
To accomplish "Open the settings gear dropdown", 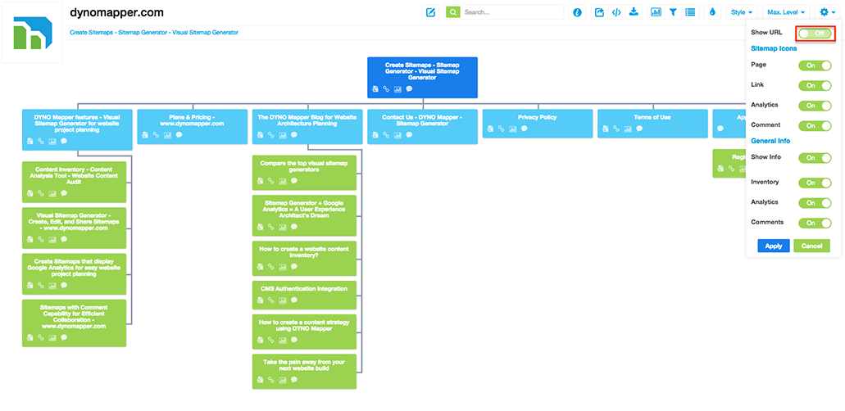I will pyautogui.click(x=827, y=11).
